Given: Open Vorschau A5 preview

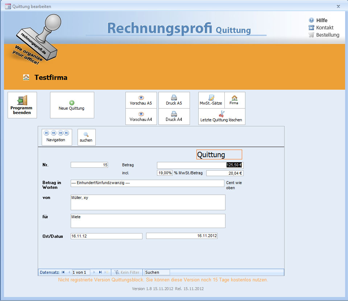Looking at the screenshot, I should pyautogui.click(x=141, y=100).
